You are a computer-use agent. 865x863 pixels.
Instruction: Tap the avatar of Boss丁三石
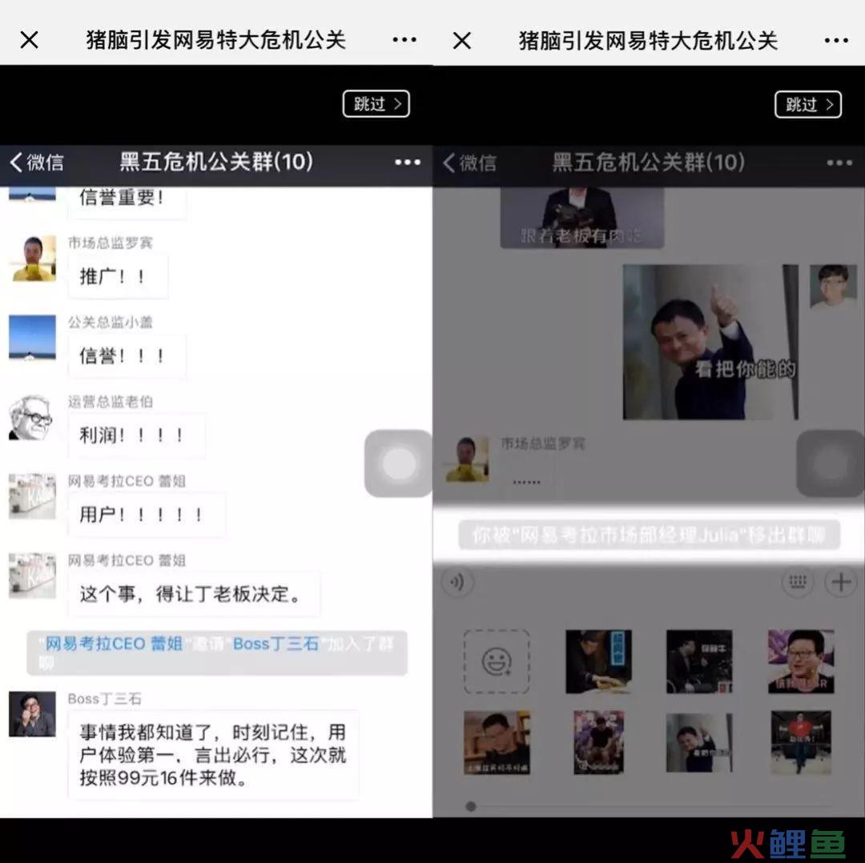click(33, 714)
